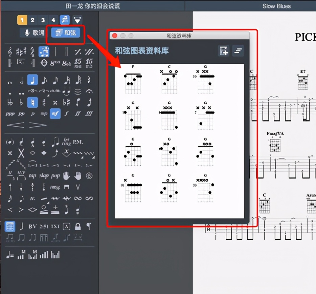Select the eighth note duration
Viewport: 316px width, 294px height.
point(44,80)
